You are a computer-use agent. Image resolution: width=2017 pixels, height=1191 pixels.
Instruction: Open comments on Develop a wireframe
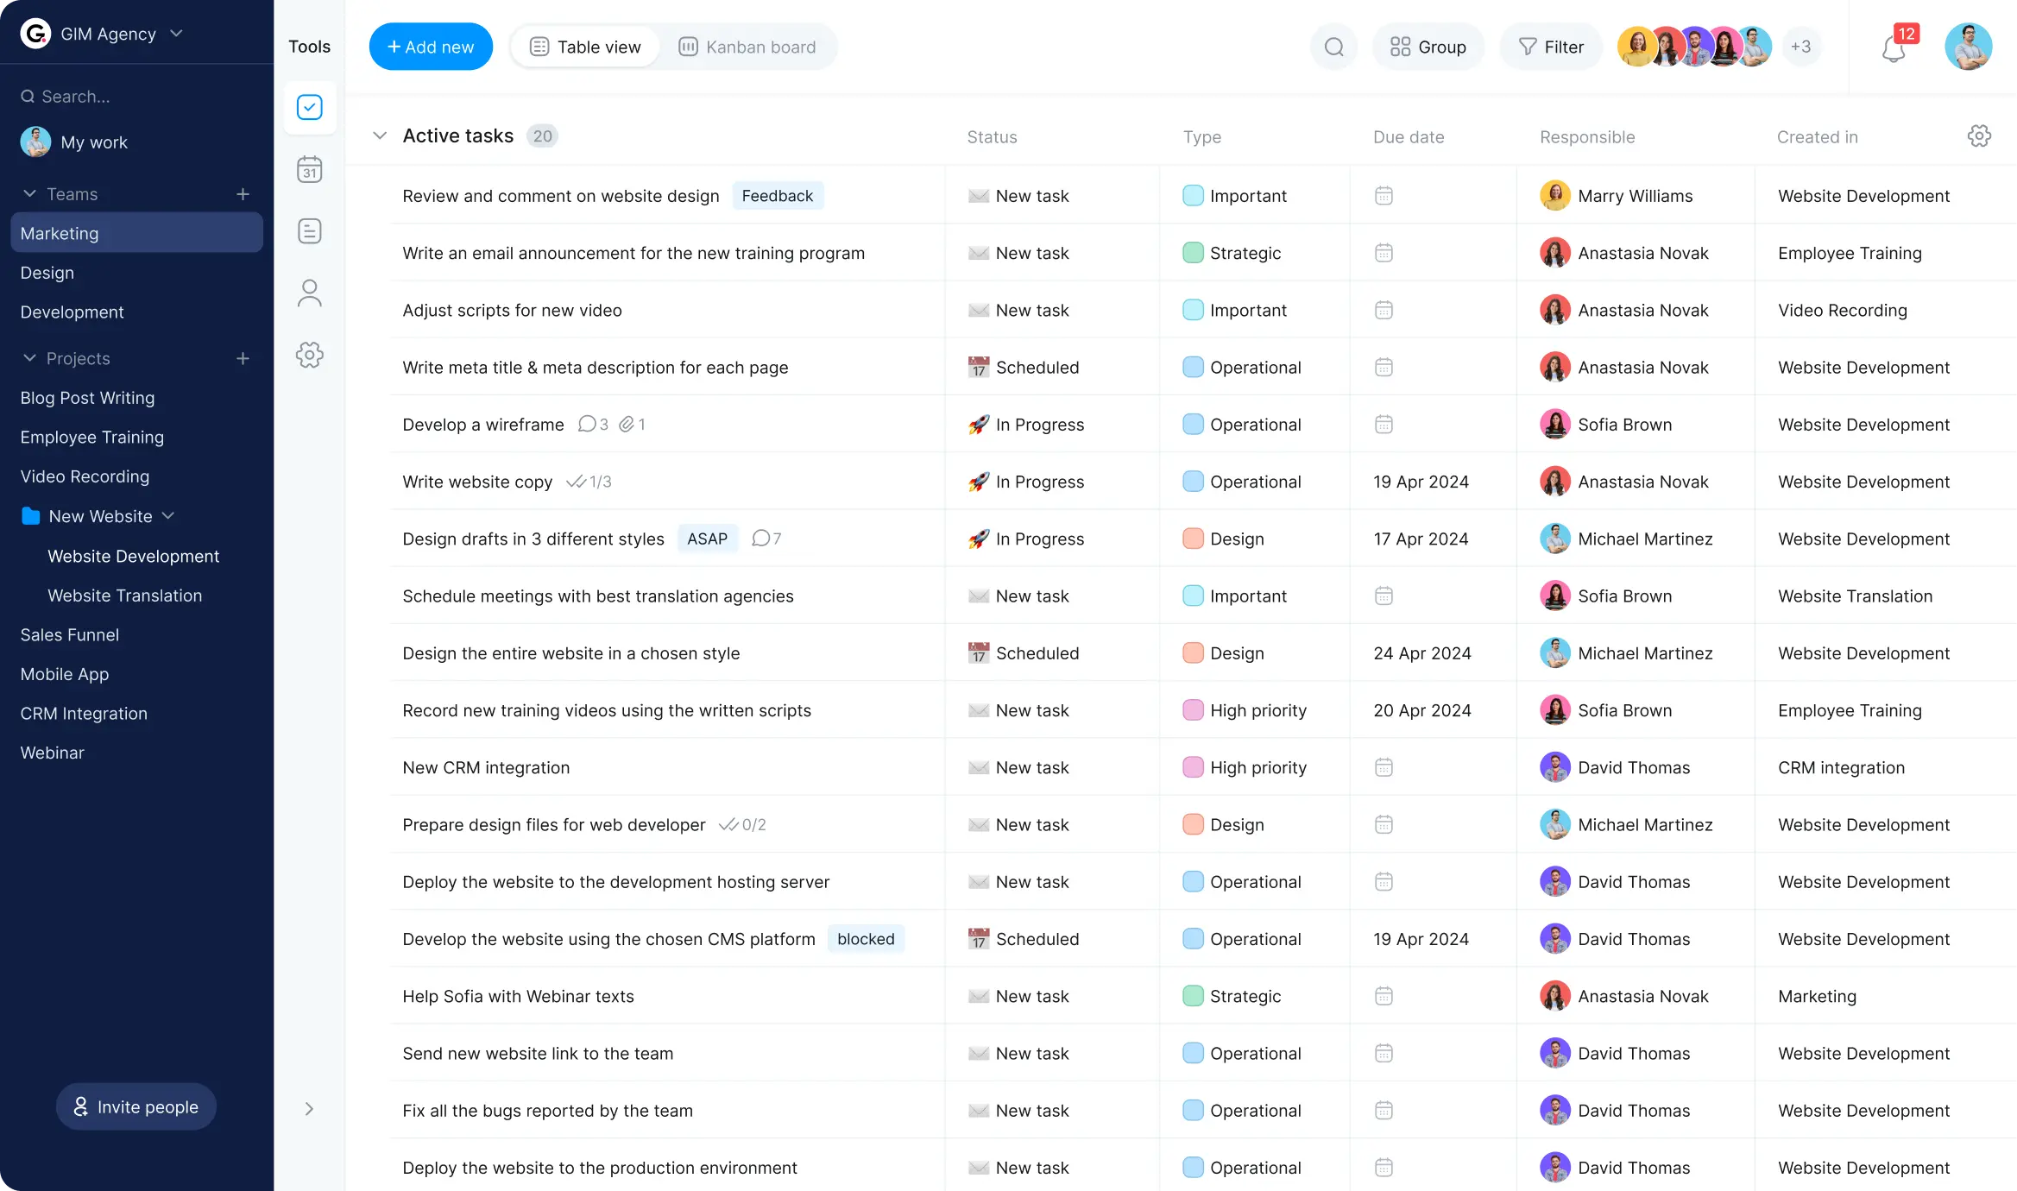pos(593,424)
